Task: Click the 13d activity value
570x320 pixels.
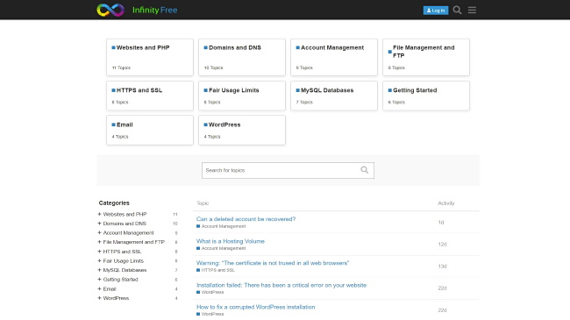Action: tap(442, 267)
